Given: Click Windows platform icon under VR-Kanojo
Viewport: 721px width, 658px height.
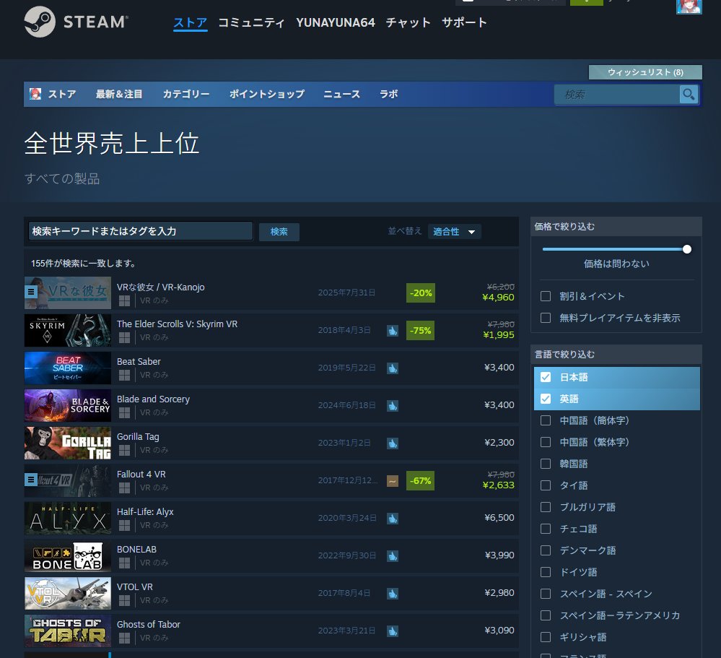Looking at the screenshot, I should pos(124,301).
